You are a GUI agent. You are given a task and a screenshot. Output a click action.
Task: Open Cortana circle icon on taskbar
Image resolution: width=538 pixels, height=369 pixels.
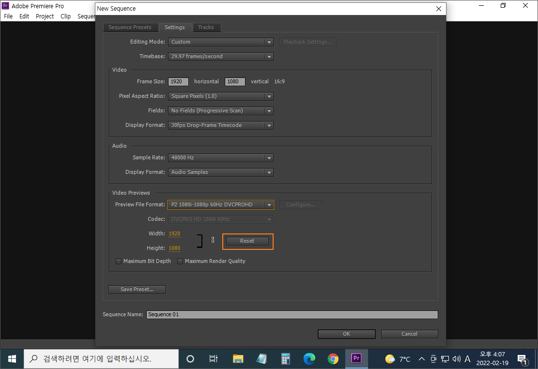[x=190, y=359]
